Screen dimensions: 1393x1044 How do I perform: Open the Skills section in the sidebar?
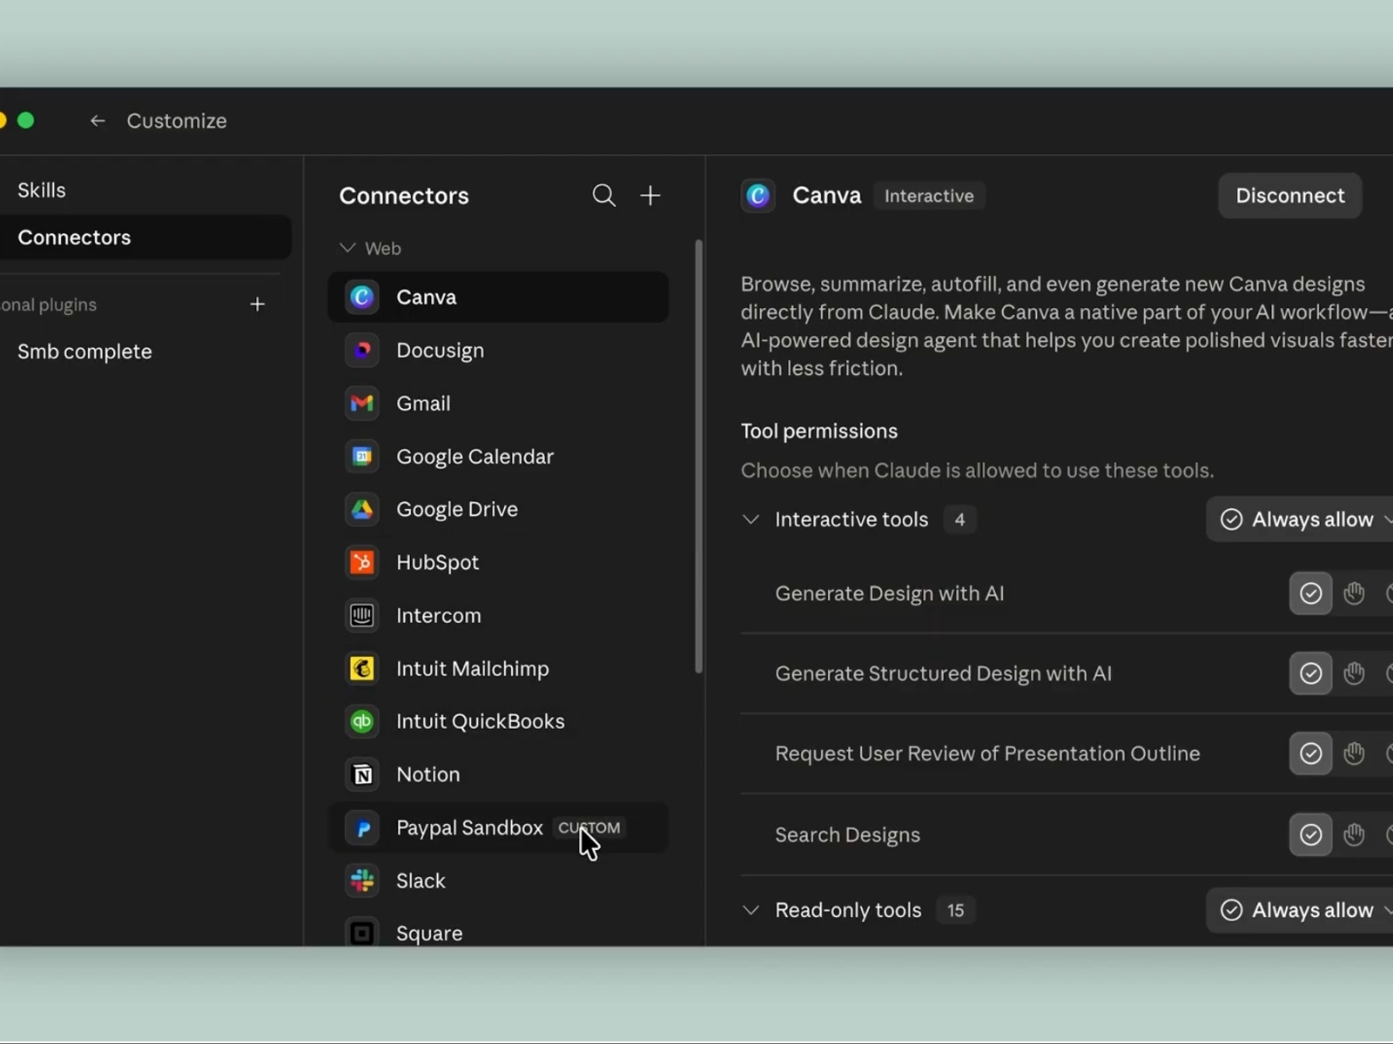[42, 191]
